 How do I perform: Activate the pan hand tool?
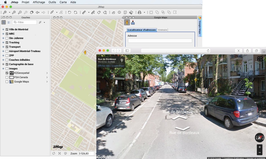click(32, 12)
